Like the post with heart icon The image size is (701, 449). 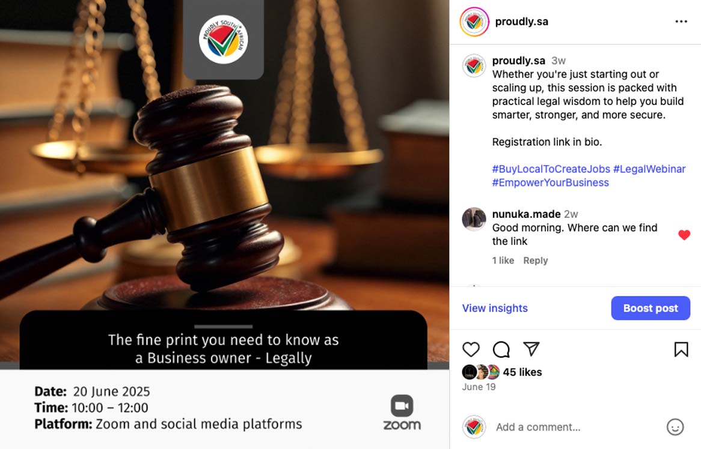(471, 349)
